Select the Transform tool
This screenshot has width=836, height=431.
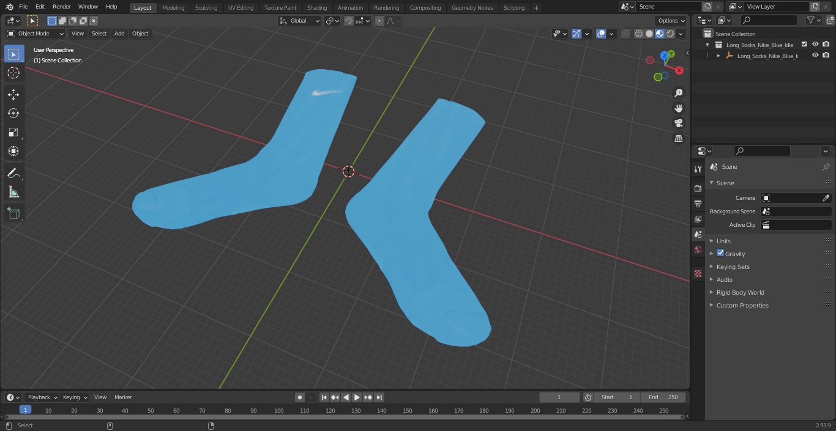[x=13, y=151]
